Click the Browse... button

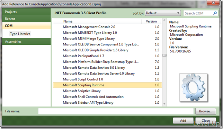205,111
